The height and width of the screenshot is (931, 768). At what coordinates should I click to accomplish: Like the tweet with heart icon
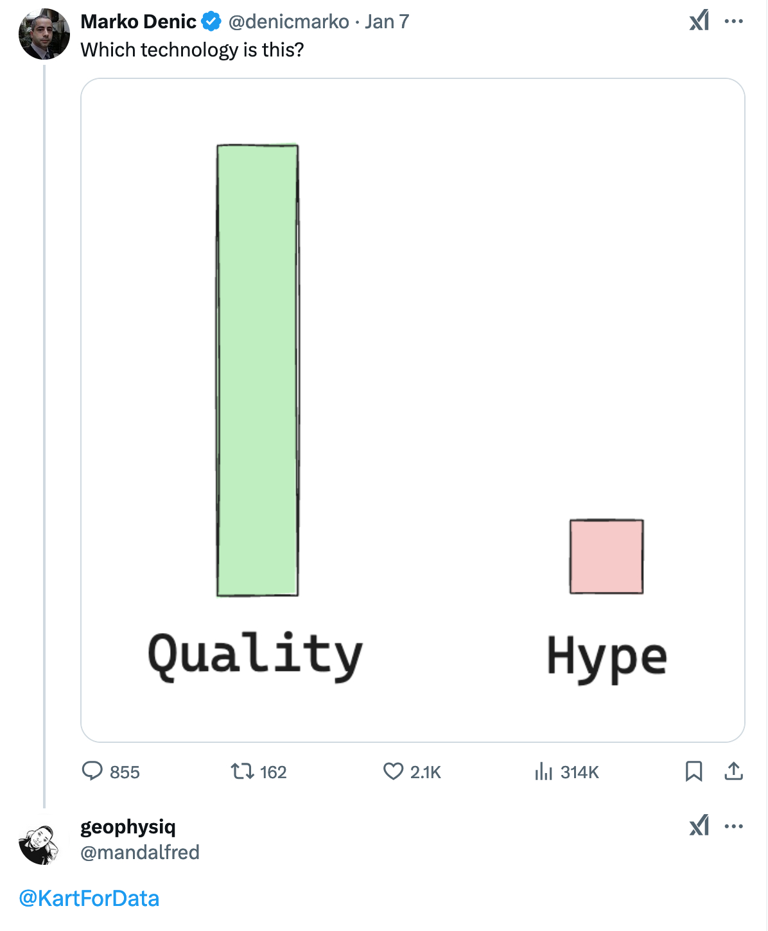click(393, 771)
